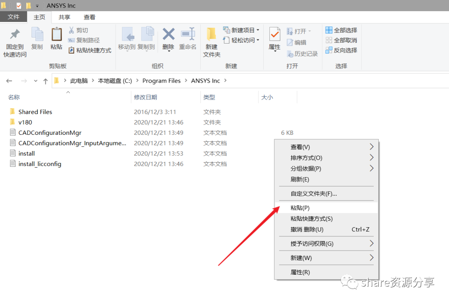Go up one folder level arrow
Image resolution: width=449 pixels, height=302 pixels.
(x=45, y=81)
